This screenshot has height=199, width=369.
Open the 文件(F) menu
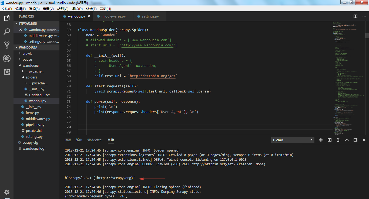[x=7, y=9]
